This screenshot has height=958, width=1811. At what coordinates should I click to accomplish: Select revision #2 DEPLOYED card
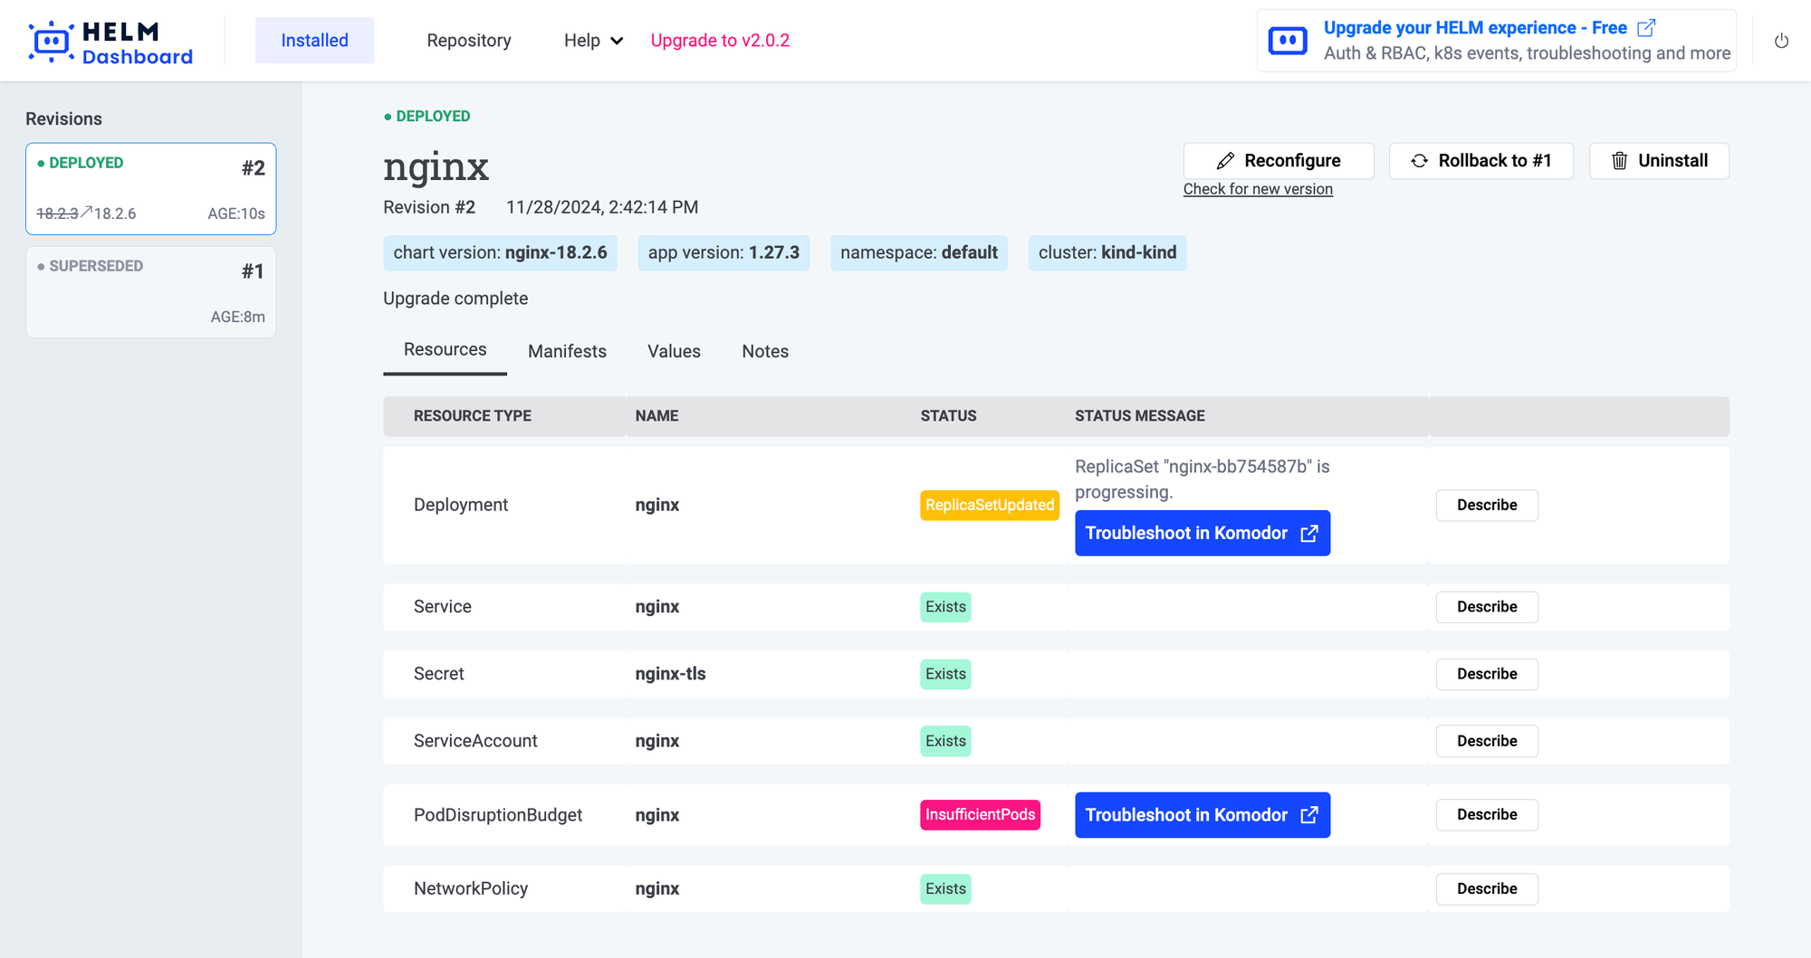[x=151, y=189]
